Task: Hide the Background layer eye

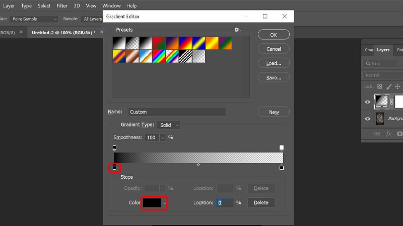Action: 368,119
